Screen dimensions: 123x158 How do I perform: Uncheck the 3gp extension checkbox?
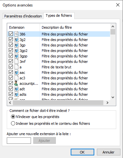click(11, 45)
